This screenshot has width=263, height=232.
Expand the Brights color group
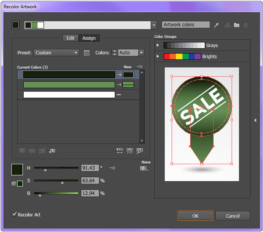pyautogui.click(x=158, y=56)
